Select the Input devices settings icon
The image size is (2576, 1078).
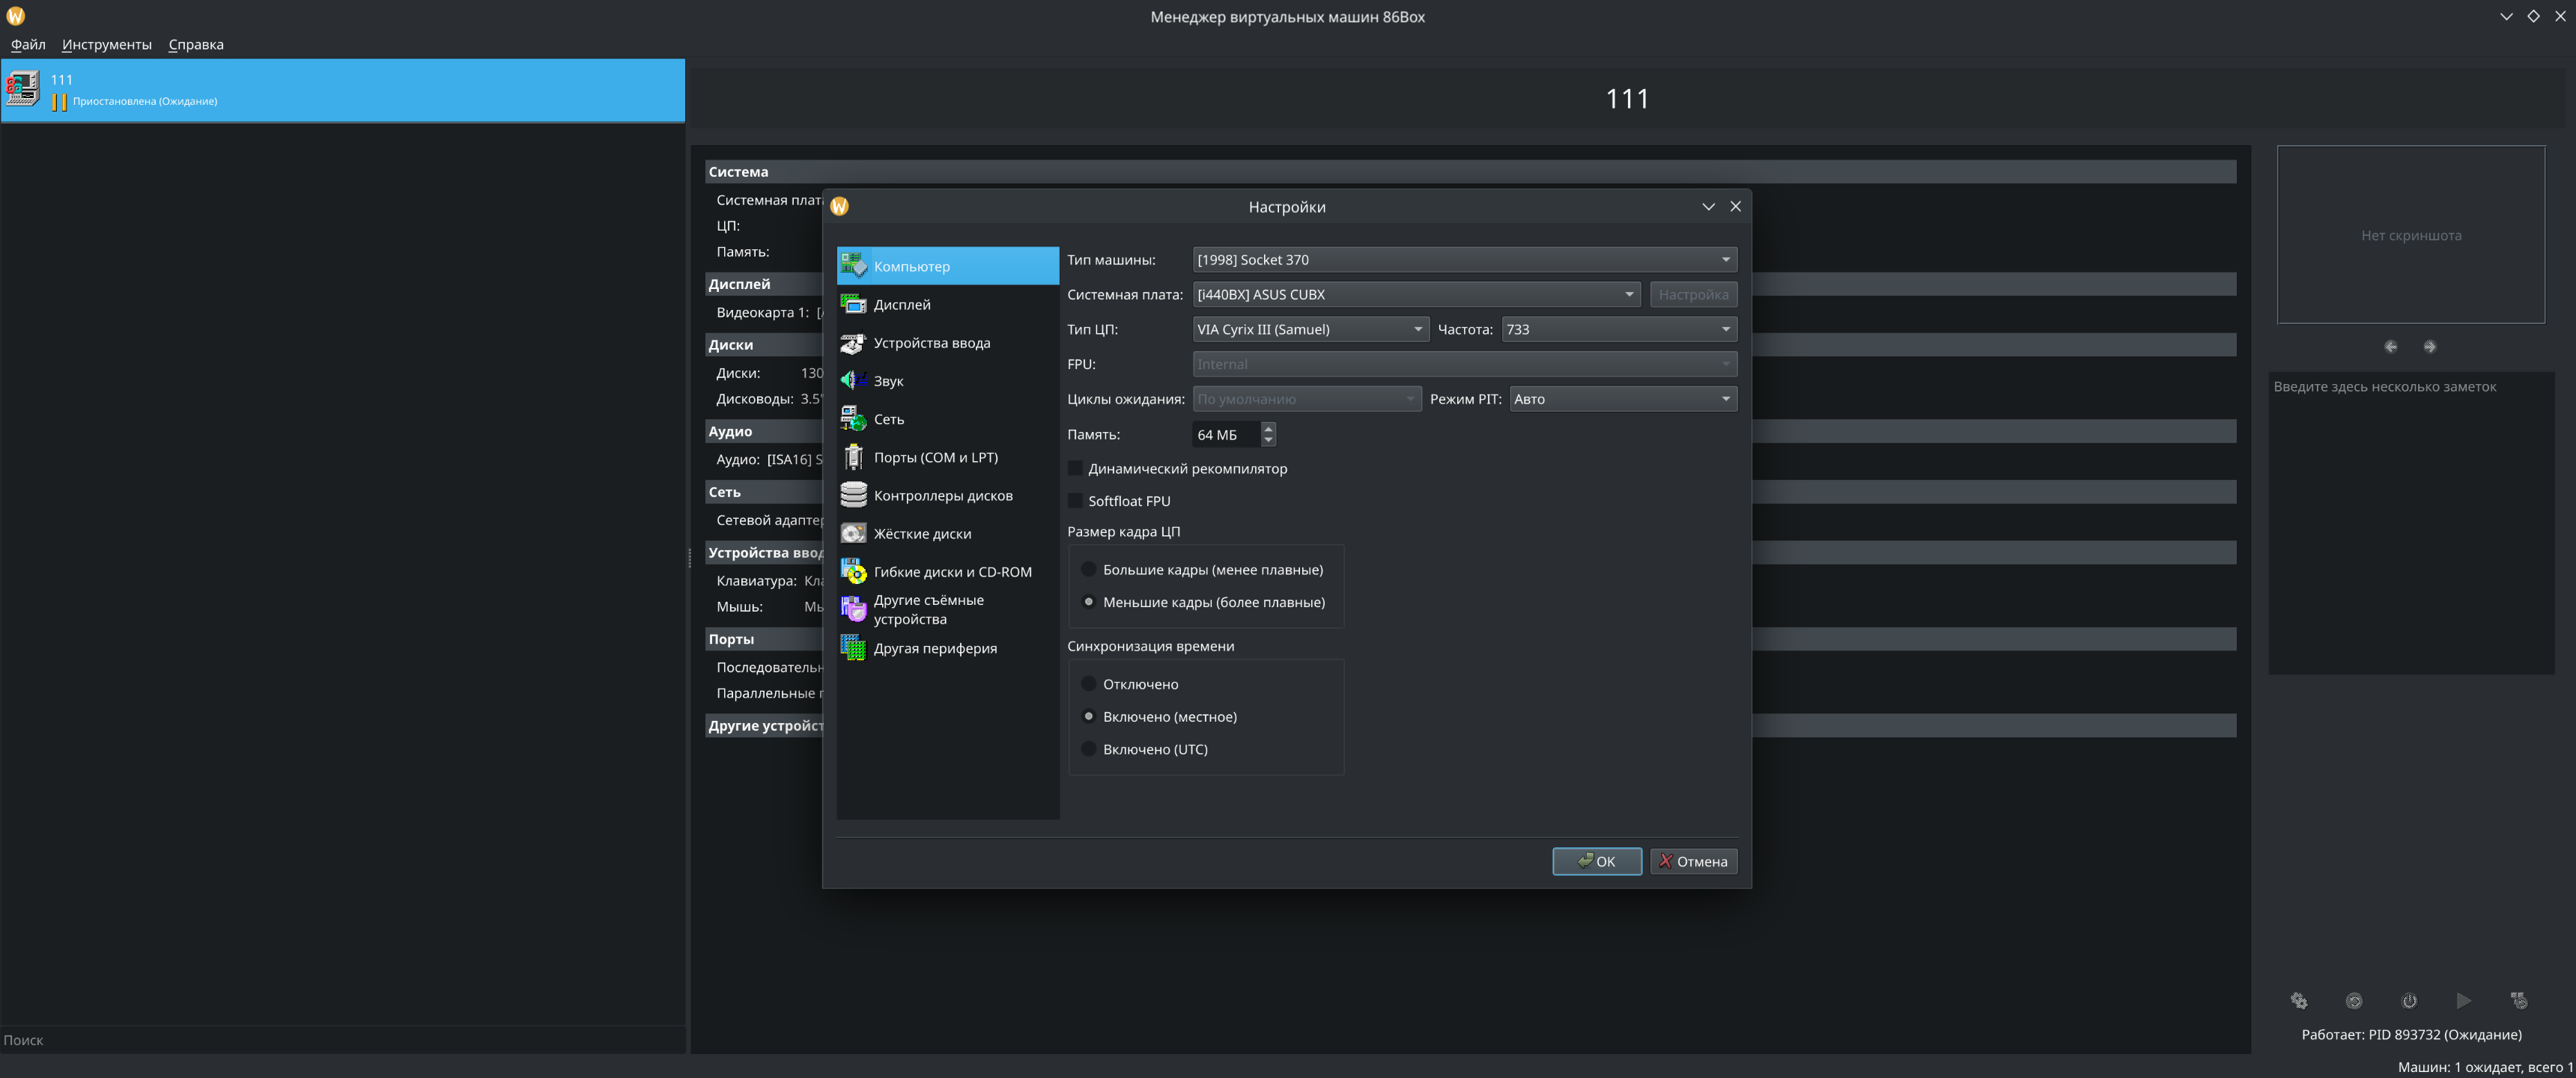[x=853, y=343]
